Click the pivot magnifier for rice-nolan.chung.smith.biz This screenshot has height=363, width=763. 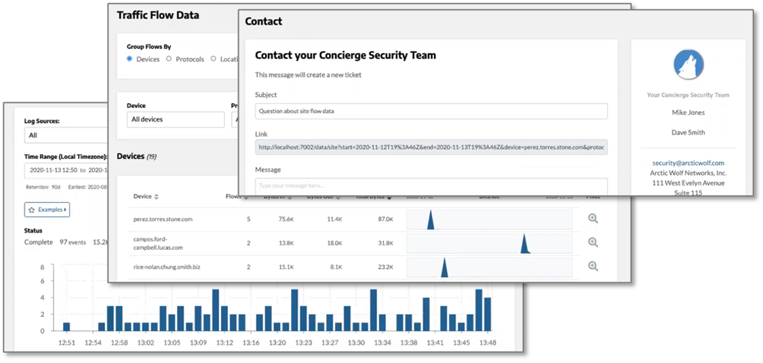click(593, 267)
